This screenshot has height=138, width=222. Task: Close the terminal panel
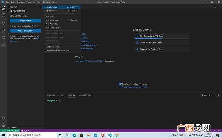219,95
